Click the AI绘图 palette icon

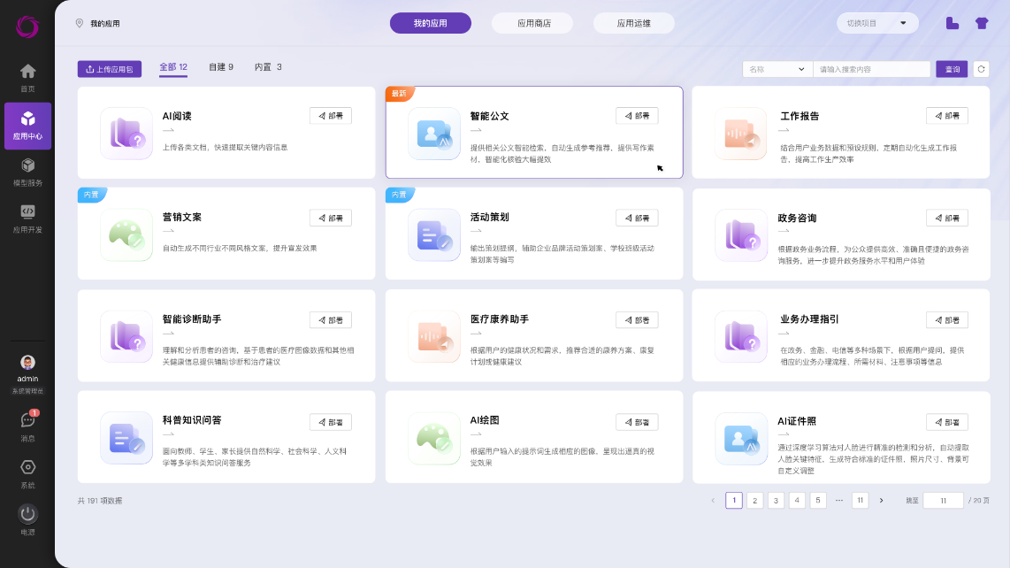434,439
